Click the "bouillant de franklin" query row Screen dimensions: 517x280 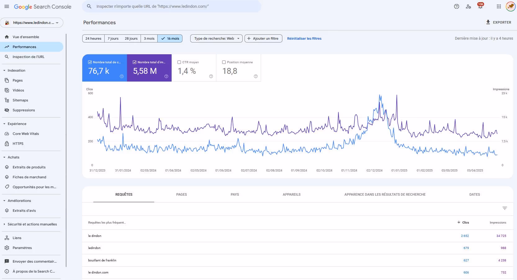tap(297, 260)
